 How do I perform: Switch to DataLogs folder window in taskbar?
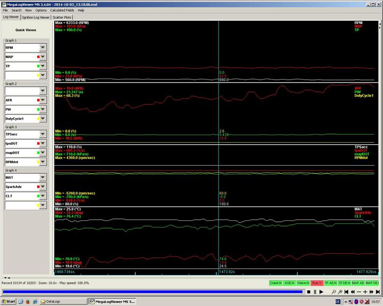[x=63, y=301]
